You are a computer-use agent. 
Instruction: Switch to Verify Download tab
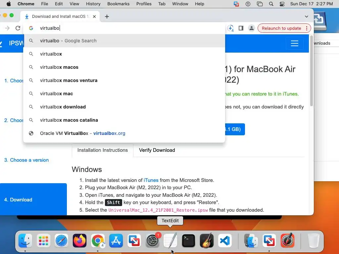[157, 150]
